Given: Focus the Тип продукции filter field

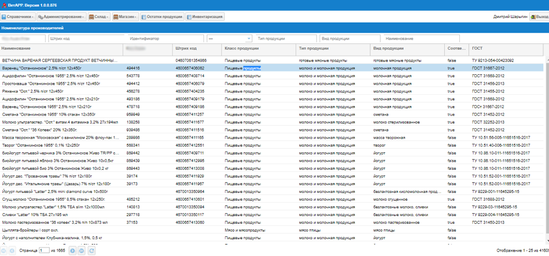Looking at the screenshot, I should point(285,39).
